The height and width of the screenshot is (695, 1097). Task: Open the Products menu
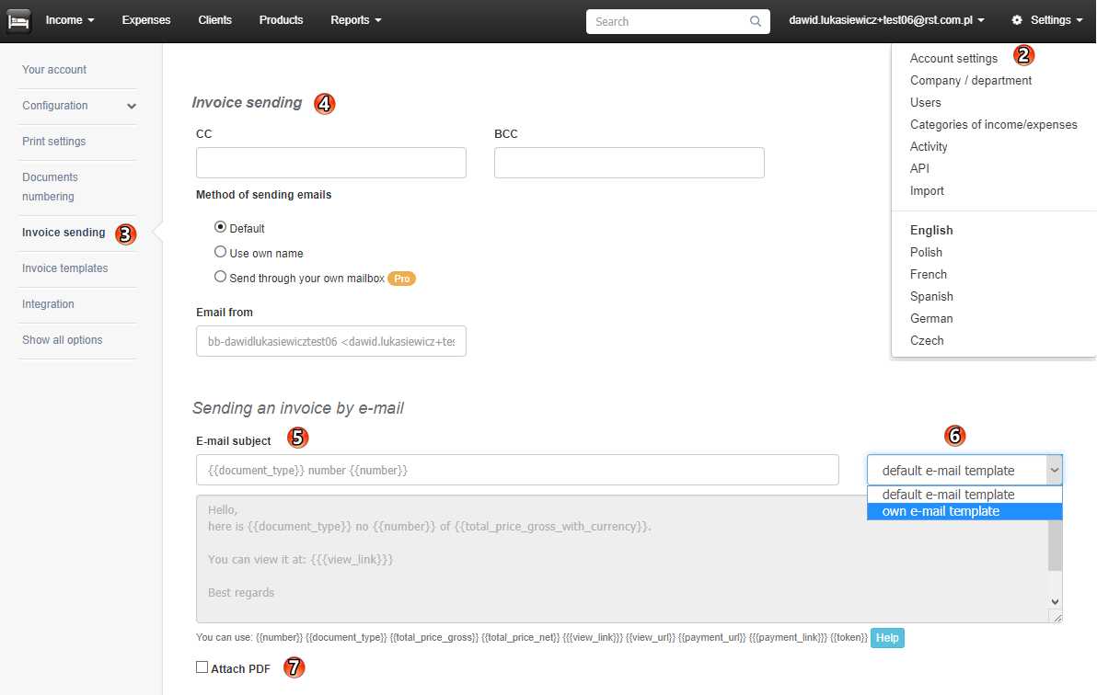(x=281, y=20)
